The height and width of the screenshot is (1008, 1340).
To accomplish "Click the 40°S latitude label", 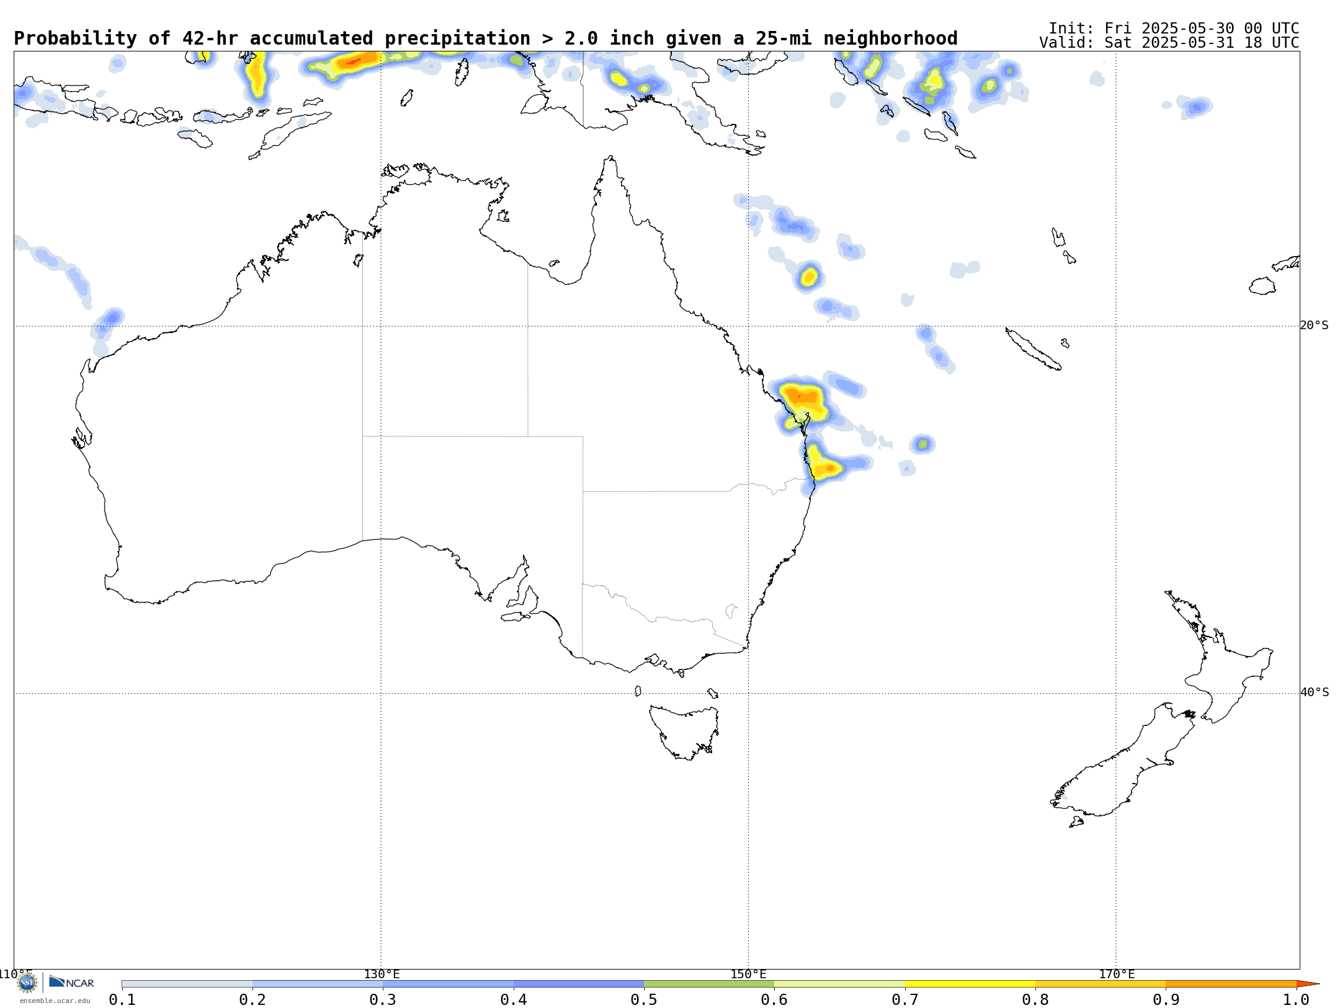I will (x=1314, y=692).
